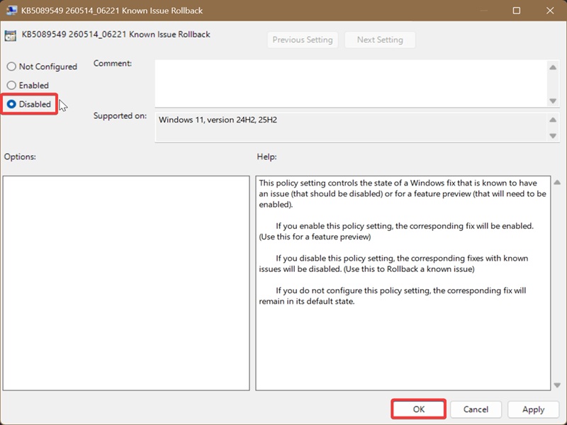Click the 'If you disable this policy setting' paragraph
The height and width of the screenshot is (425, 567).
(393, 263)
